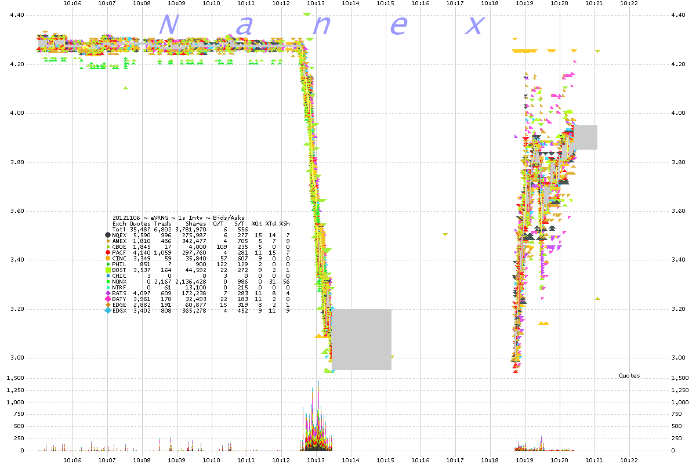
Task: Click NQNX shares value 2,136,428
Action: (191, 281)
